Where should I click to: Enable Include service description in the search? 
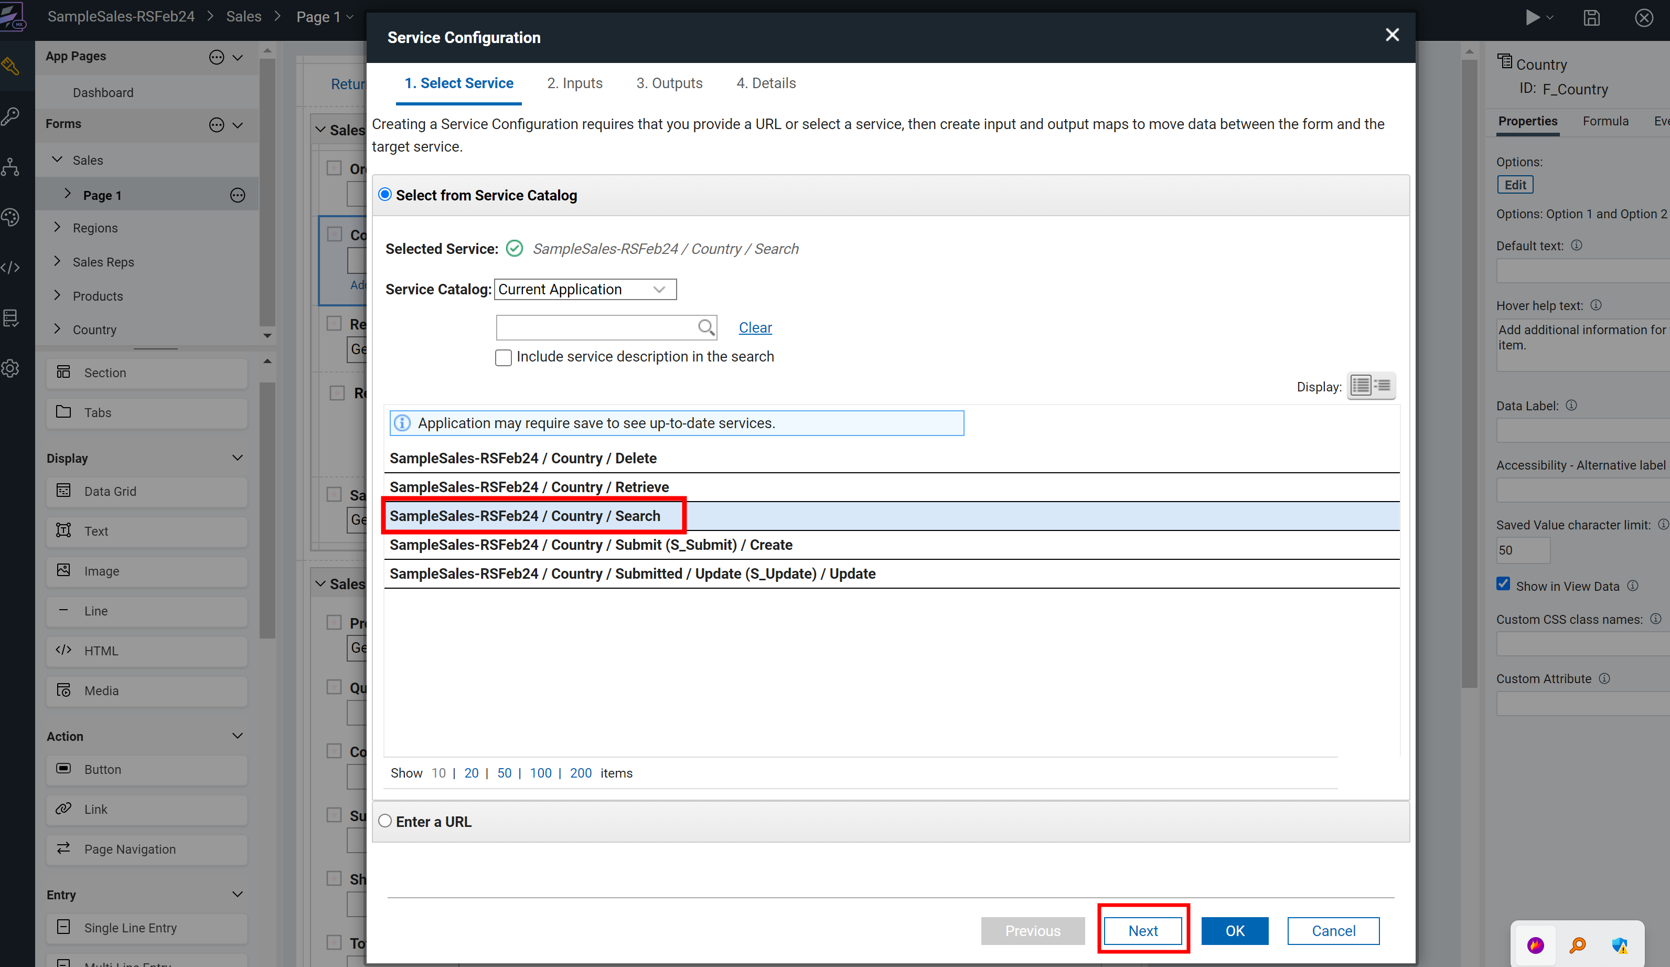504,358
